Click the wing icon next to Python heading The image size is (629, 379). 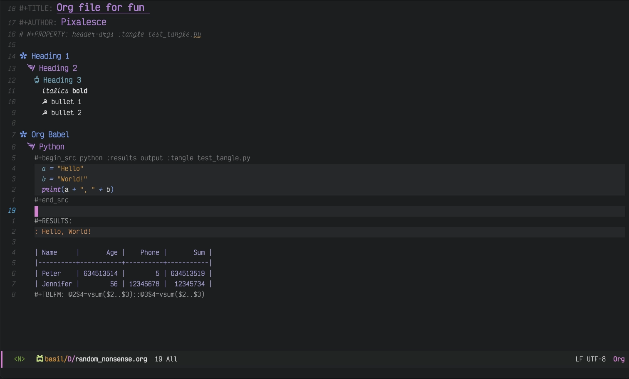[x=30, y=146]
